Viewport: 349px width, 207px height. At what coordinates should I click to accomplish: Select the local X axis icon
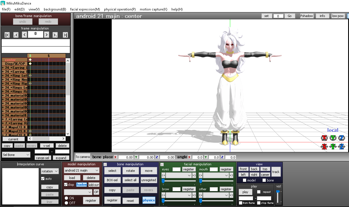click(x=324, y=138)
